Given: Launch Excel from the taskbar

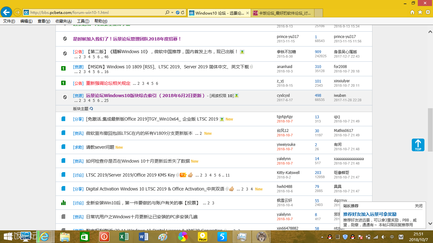Looking at the screenshot, I should pyautogui.click(x=124, y=236).
